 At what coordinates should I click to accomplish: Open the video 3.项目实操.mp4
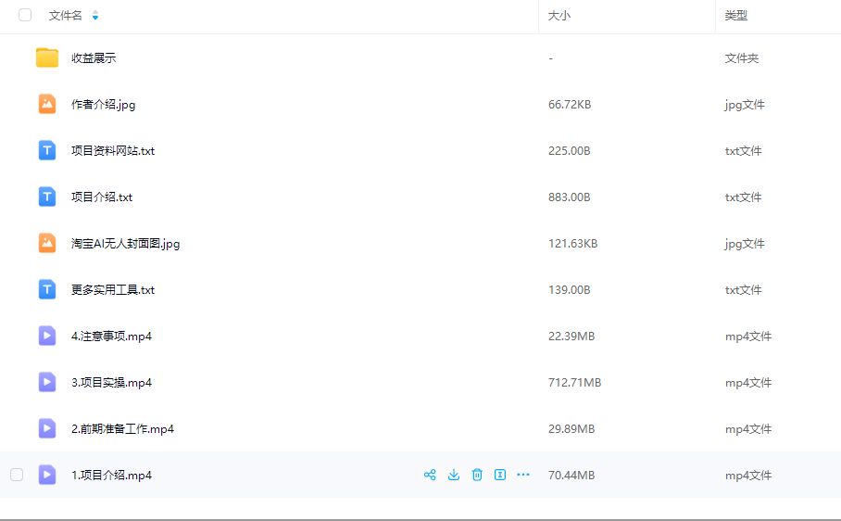[x=111, y=383]
